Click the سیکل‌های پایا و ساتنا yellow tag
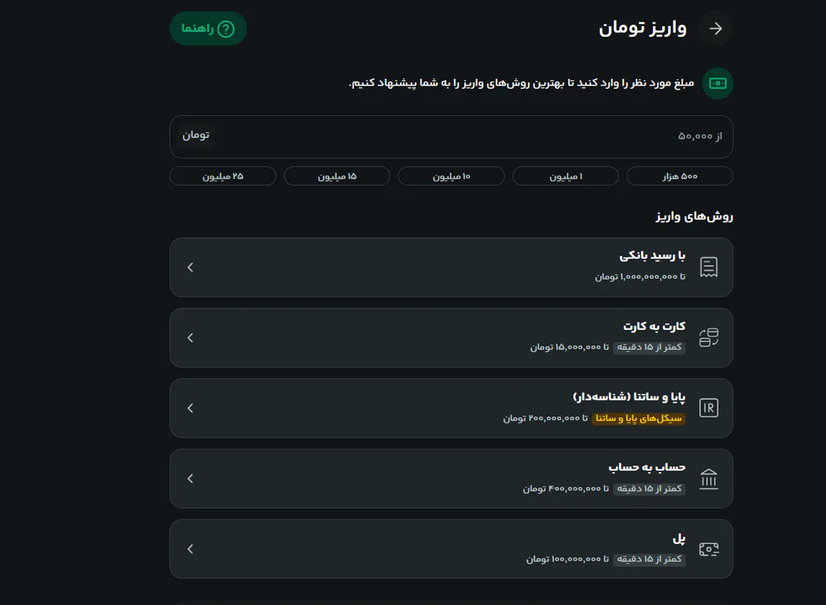Image resolution: width=826 pixels, height=605 pixels. point(639,419)
